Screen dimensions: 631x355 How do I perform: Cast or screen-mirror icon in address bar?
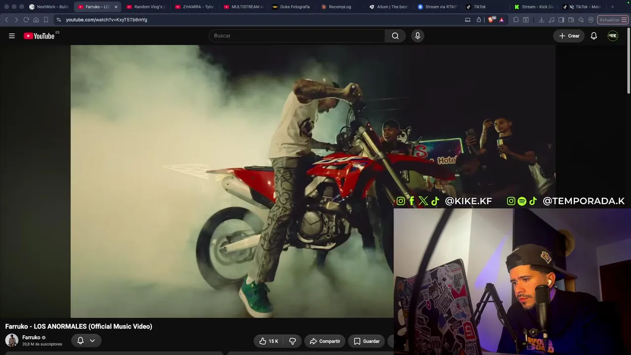pyautogui.click(x=468, y=20)
